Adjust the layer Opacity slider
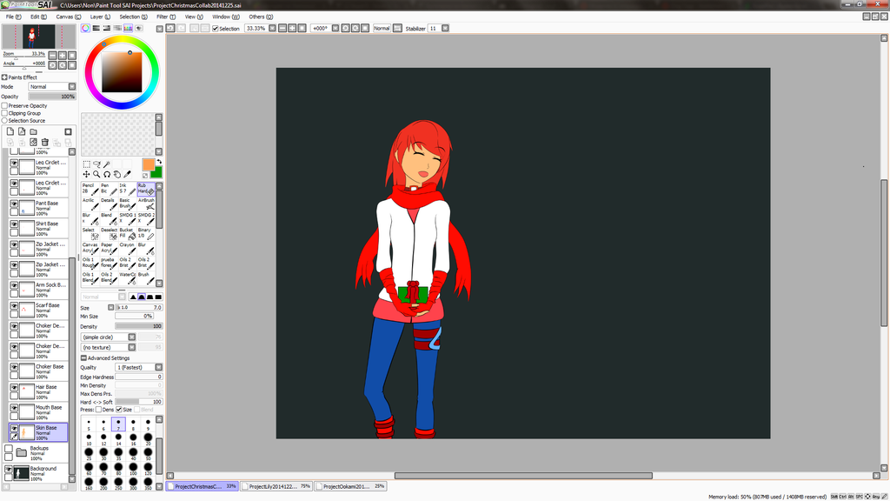890x501 pixels. click(x=52, y=97)
